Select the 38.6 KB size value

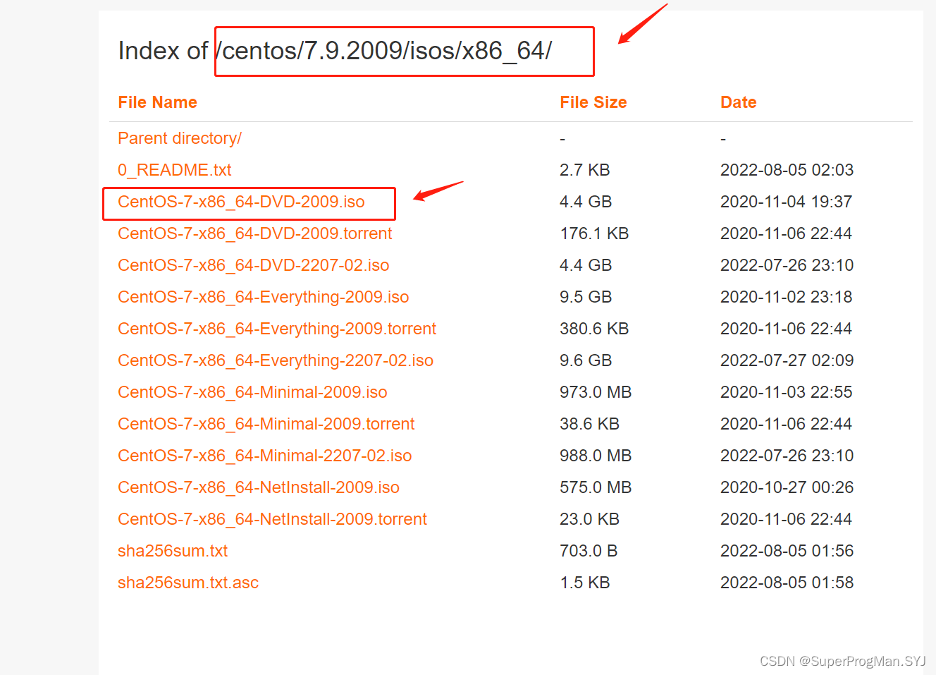tap(590, 424)
